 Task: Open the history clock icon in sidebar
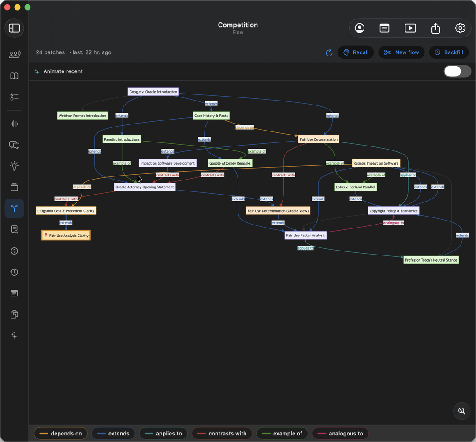pyautogui.click(x=14, y=272)
